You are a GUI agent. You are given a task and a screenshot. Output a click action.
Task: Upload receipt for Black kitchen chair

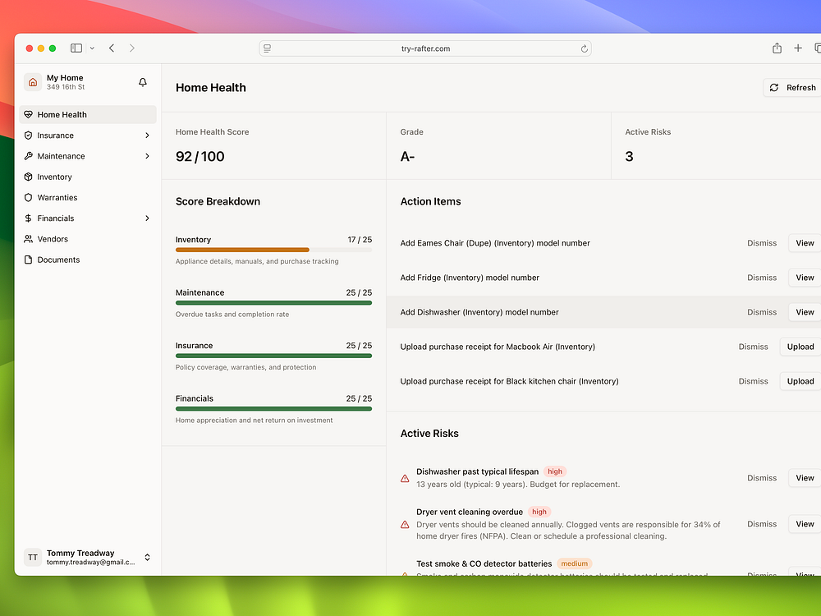click(800, 381)
